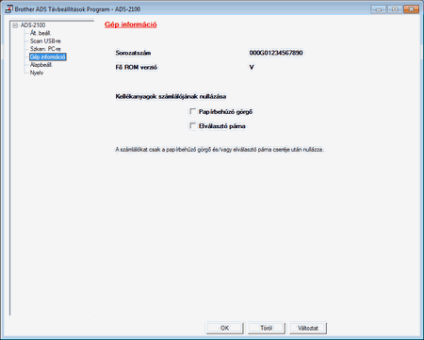Tick the Elválasztó párna checkbox

pyautogui.click(x=192, y=126)
